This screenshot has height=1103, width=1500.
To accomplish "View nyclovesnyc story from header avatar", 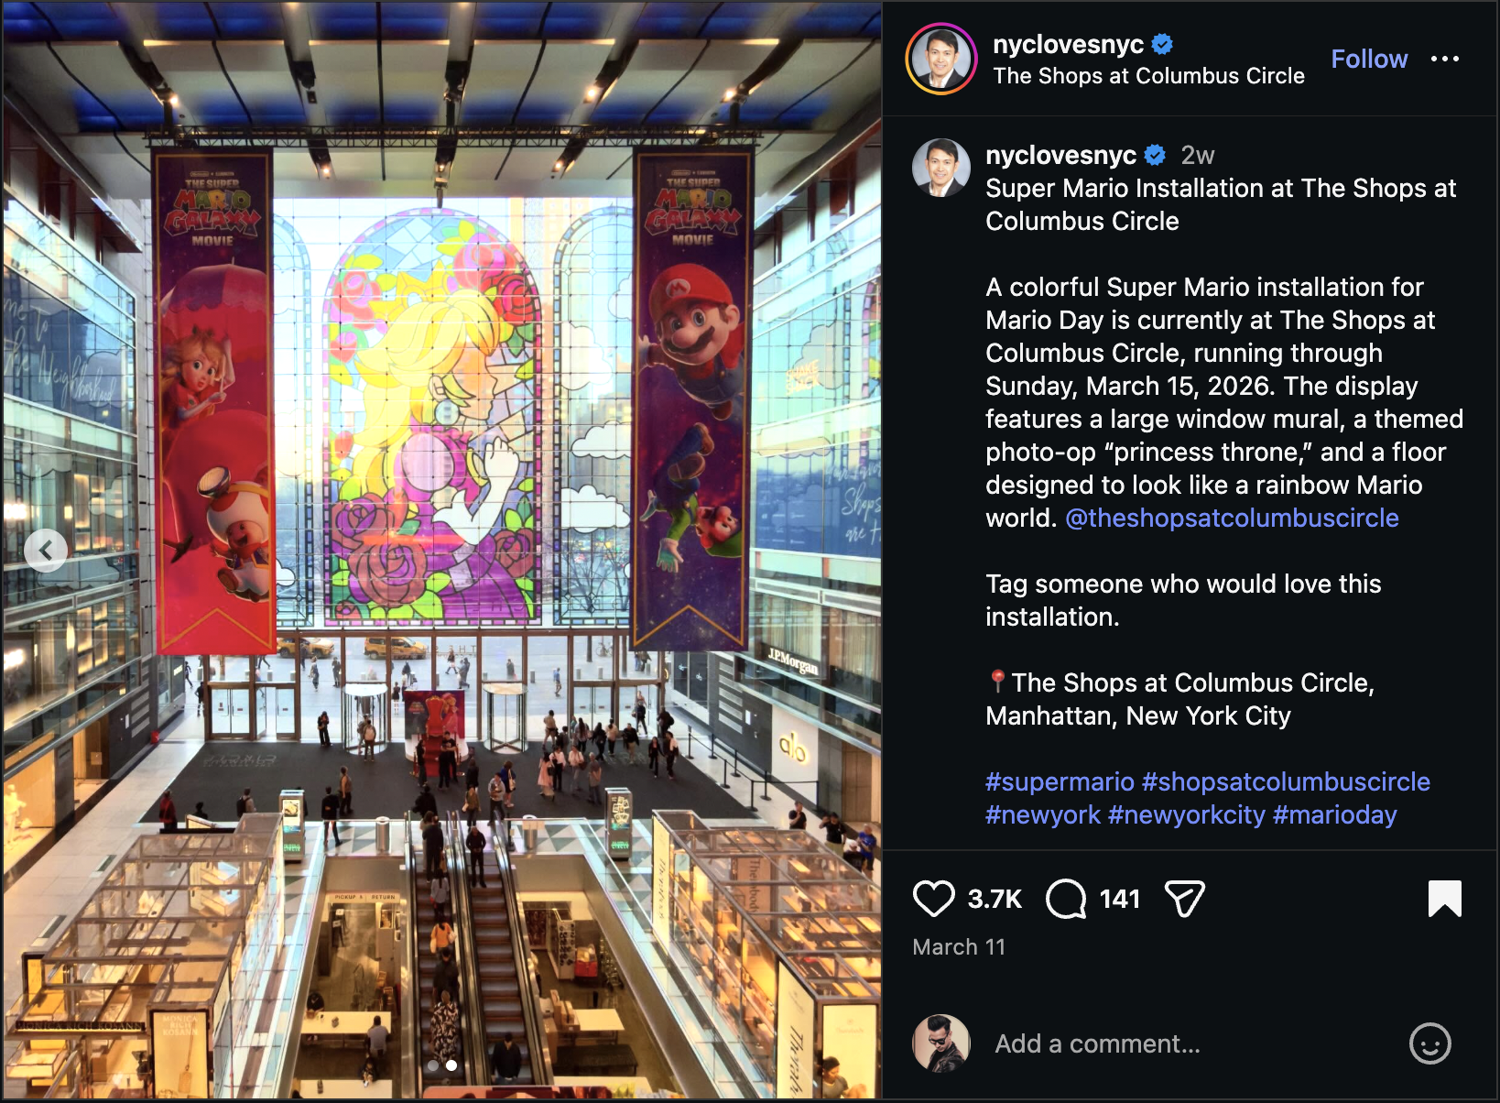I will coord(941,59).
